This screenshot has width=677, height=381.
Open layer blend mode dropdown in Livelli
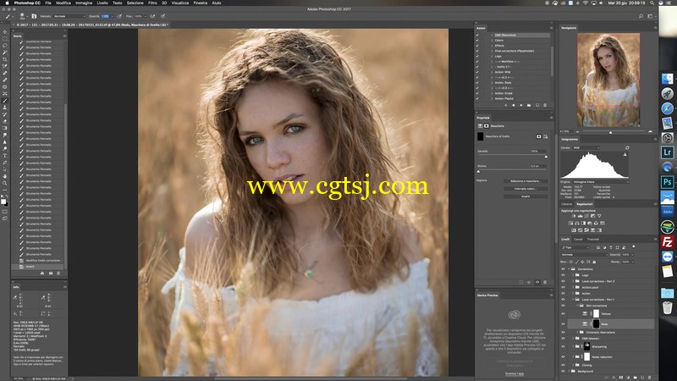(x=584, y=255)
